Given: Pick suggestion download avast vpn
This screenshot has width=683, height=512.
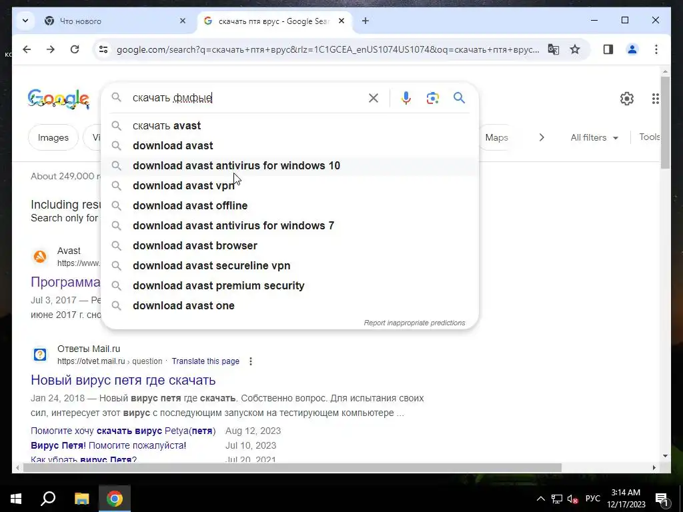Looking at the screenshot, I should [289, 186].
